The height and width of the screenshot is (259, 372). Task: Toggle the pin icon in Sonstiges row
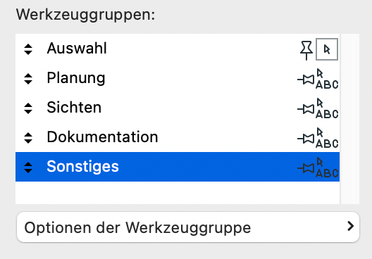point(306,168)
